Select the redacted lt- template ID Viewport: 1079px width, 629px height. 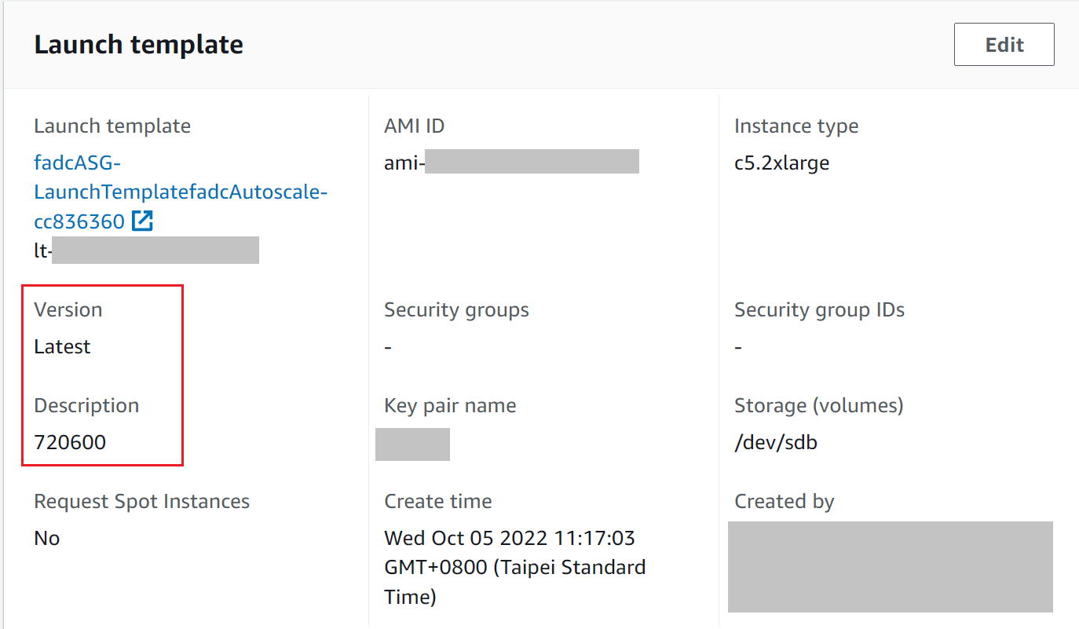[x=153, y=251]
